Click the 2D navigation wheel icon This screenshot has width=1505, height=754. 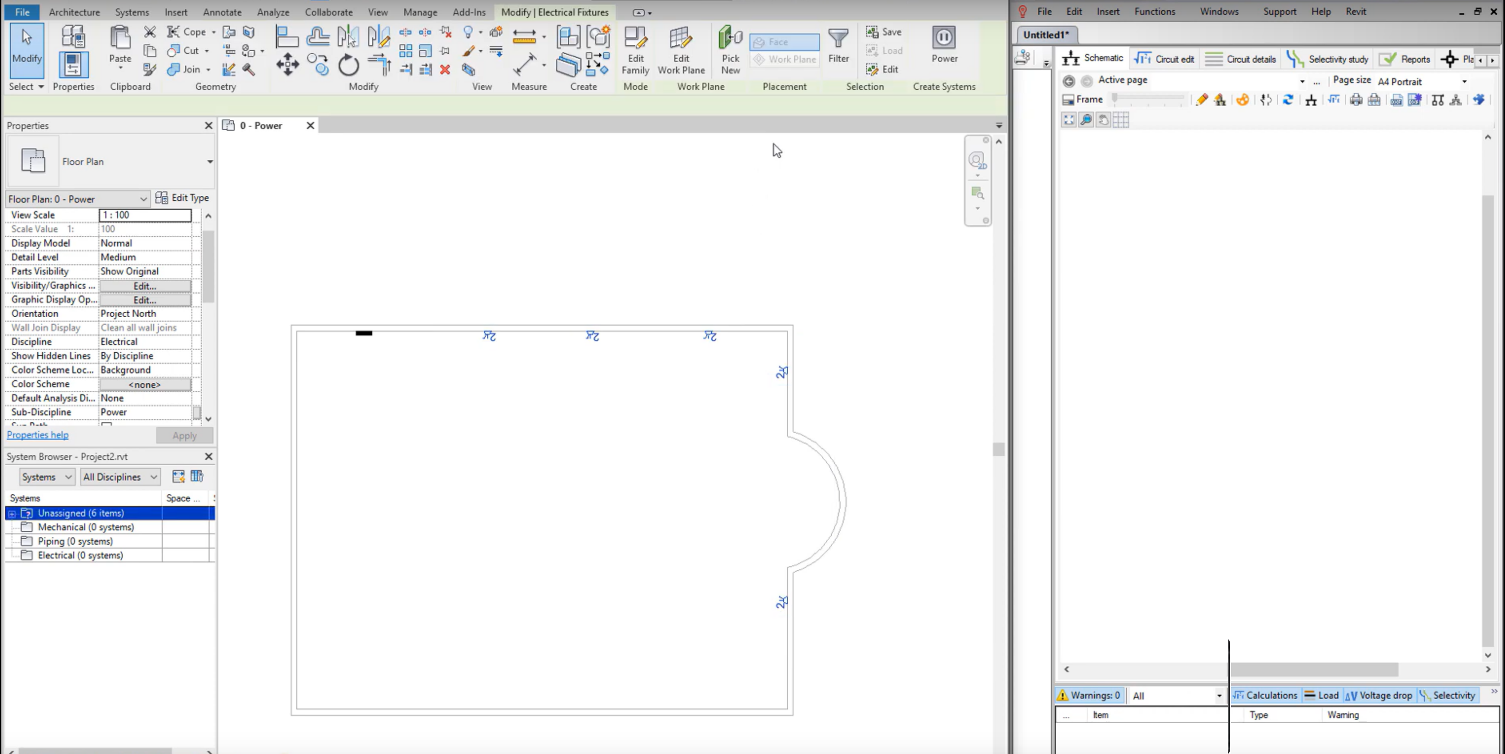coord(977,160)
